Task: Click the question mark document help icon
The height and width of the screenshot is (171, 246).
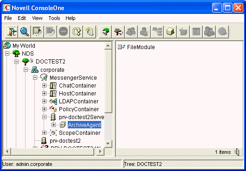Action: [x=90, y=32]
